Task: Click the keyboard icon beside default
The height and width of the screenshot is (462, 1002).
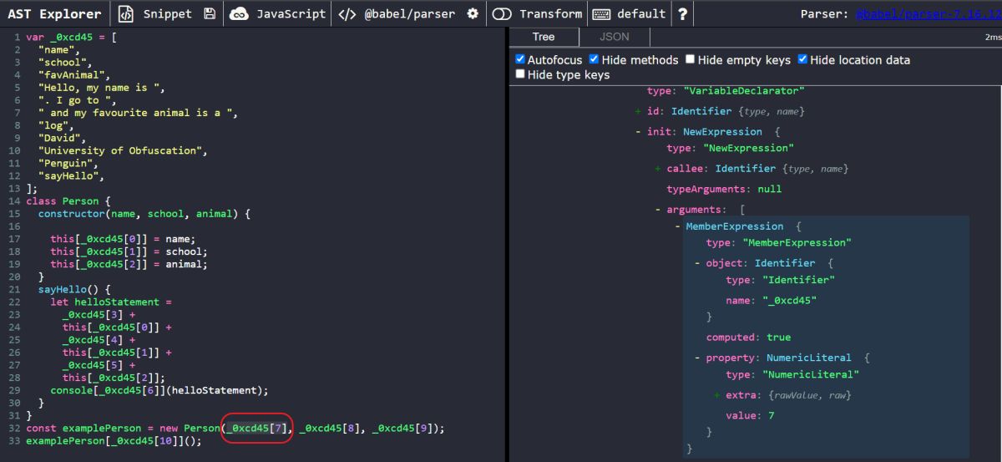Action: (x=600, y=13)
